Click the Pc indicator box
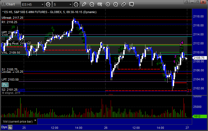The image size is (208, 131). coord(5,85)
